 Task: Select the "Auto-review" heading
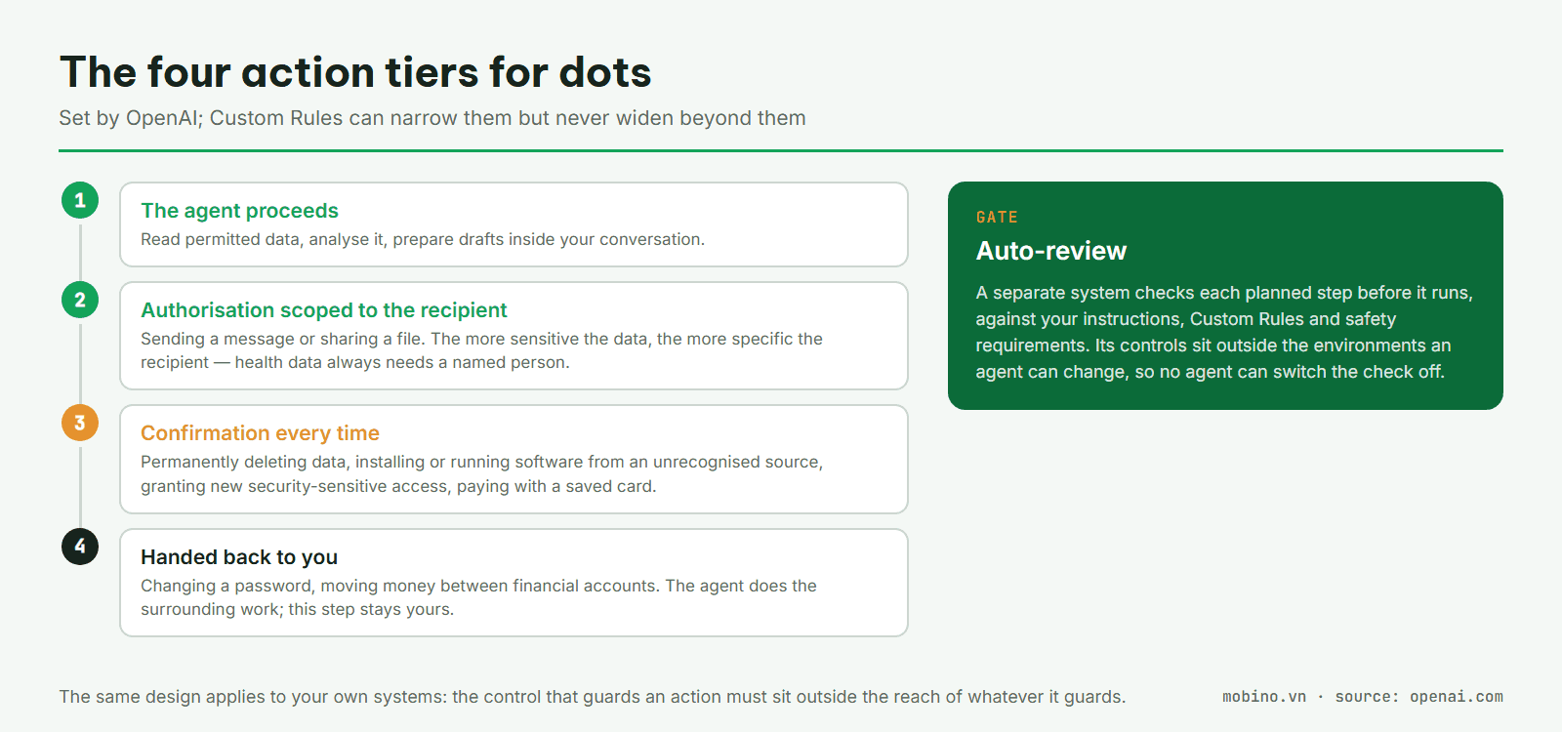[x=1051, y=251]
